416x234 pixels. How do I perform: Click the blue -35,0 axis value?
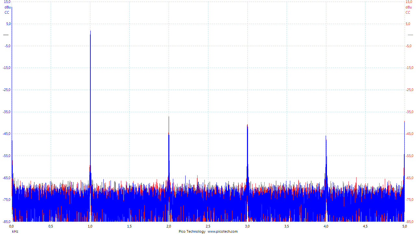coord(6,112)
